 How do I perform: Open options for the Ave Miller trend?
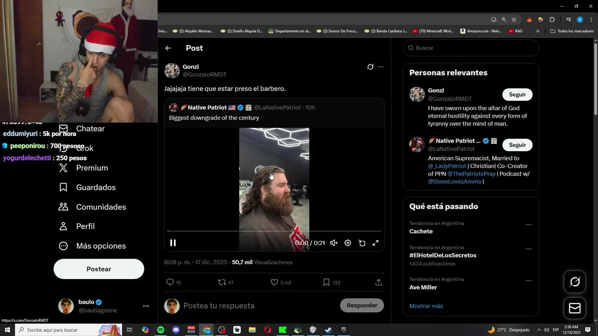tap(528, 280)
